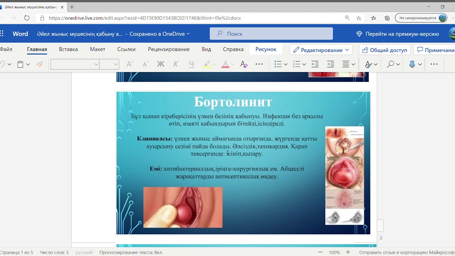Viewport: 455px width, 256px height.
Task: Open the Файл menu
Action: point(6,49)
